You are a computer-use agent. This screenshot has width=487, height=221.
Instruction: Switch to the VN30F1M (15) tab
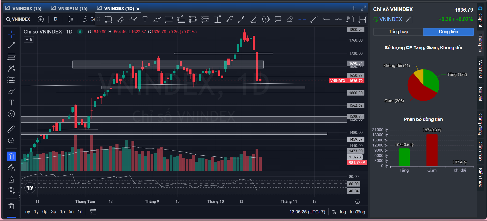click(69, 8)
